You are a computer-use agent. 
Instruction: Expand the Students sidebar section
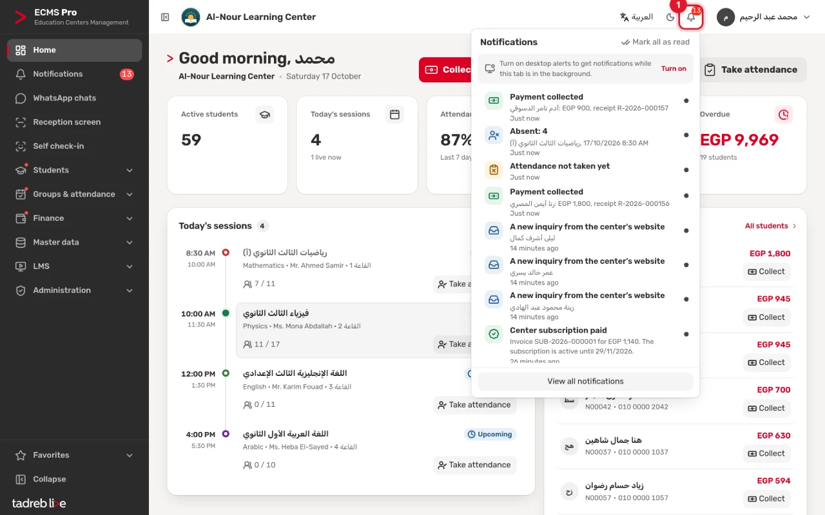point(74,170)
